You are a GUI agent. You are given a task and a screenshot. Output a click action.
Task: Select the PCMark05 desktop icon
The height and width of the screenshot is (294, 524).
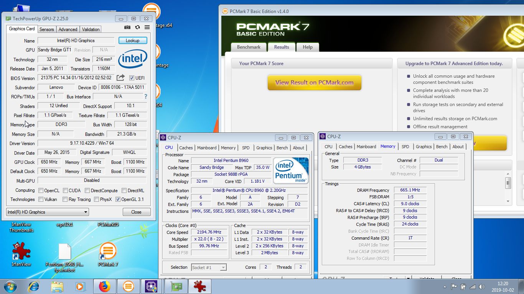point(108,225)
